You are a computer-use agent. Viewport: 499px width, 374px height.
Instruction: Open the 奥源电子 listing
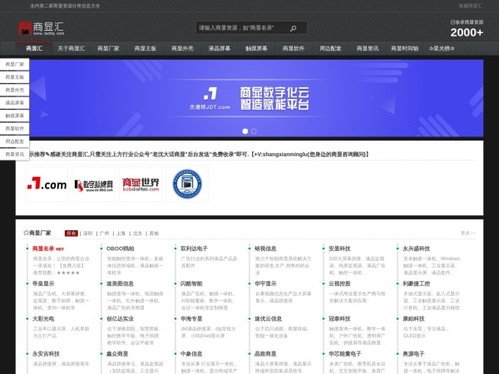click(413, 354)
